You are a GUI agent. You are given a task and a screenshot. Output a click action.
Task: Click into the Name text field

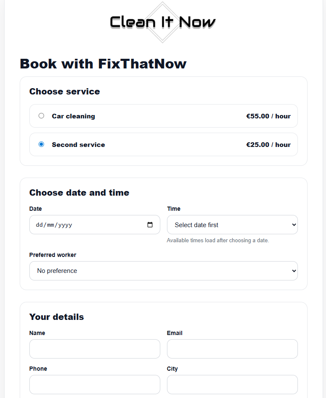[x=95, y=349]
